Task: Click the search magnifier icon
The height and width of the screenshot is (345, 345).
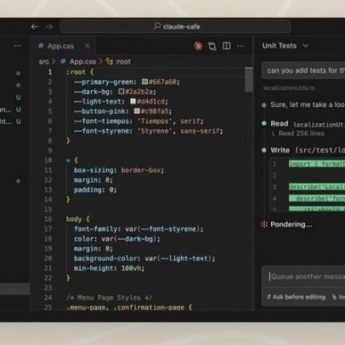Action: click(156, 26)
